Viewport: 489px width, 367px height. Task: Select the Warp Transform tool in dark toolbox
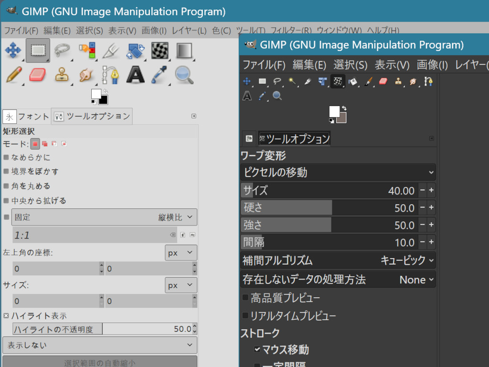pyautogui.click(x=338, y=81)
